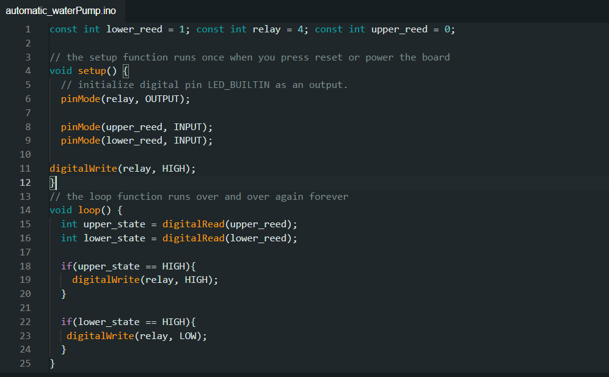
Task: Click line number 12 in the gutter
Action: tap(25, 182)
